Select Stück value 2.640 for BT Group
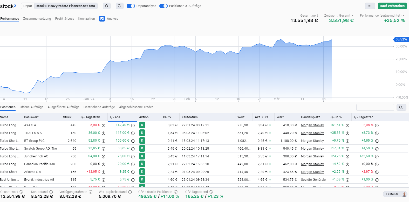Viewport: 409px width, 202px height. coord(72,141)
